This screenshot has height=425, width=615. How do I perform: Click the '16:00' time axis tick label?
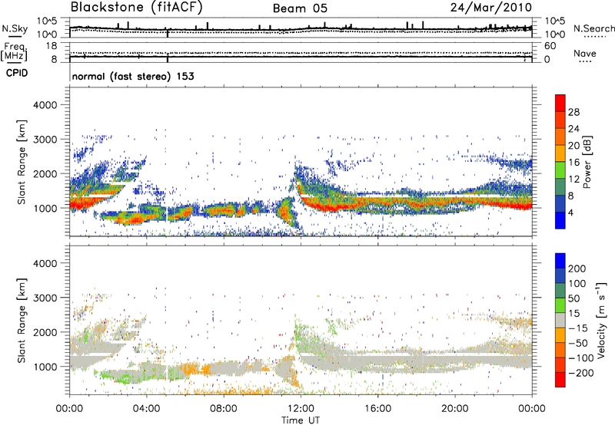(x=377, y=409)
